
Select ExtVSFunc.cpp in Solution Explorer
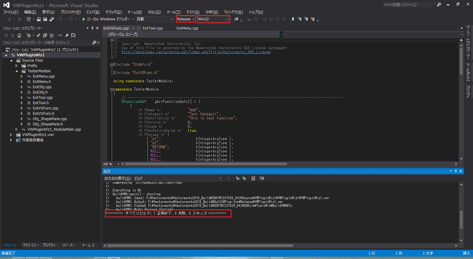(46, 108)
